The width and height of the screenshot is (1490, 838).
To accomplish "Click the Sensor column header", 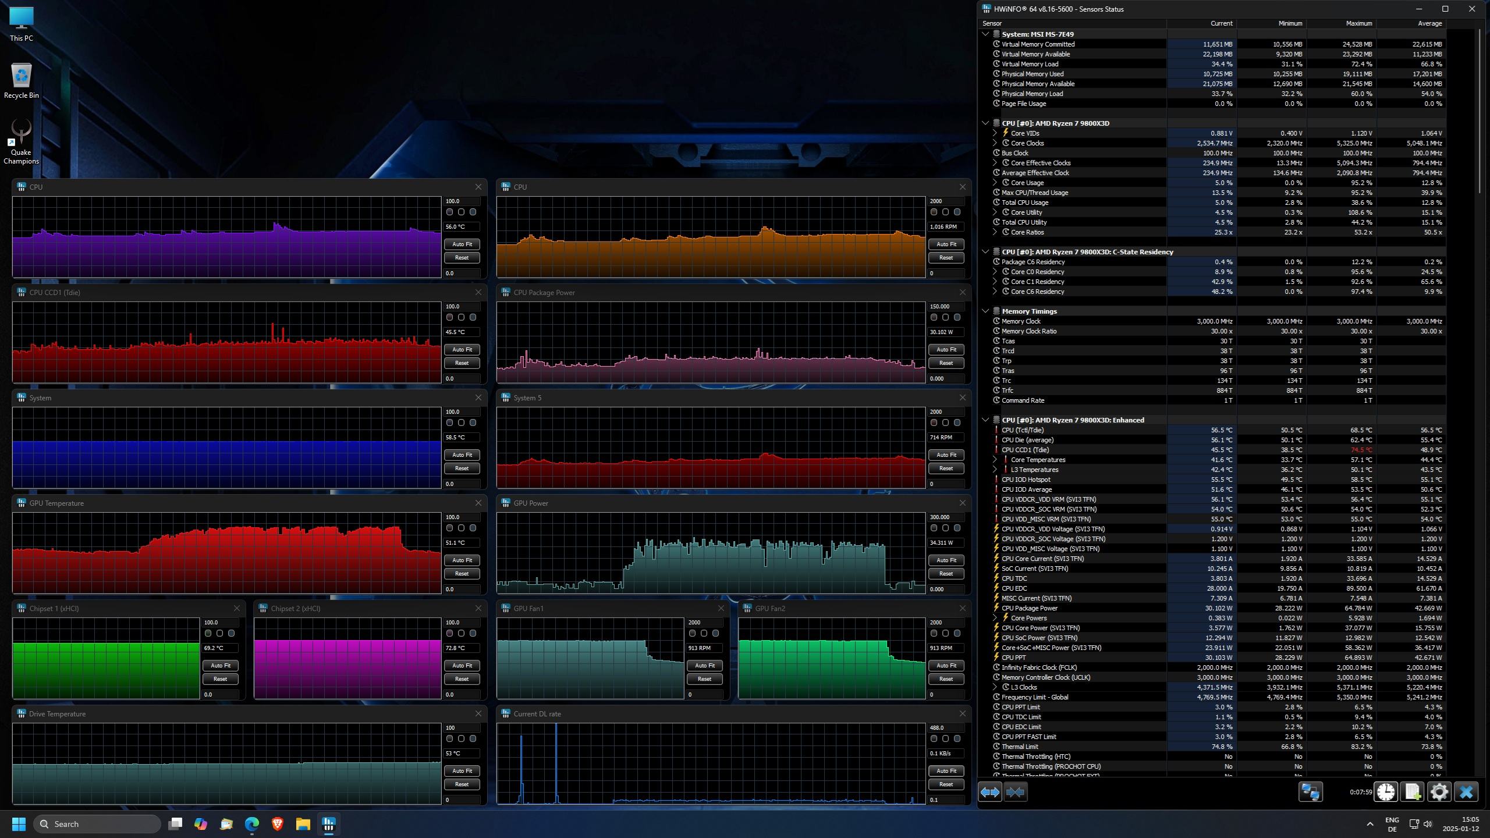I will [x=1073, y=23].
